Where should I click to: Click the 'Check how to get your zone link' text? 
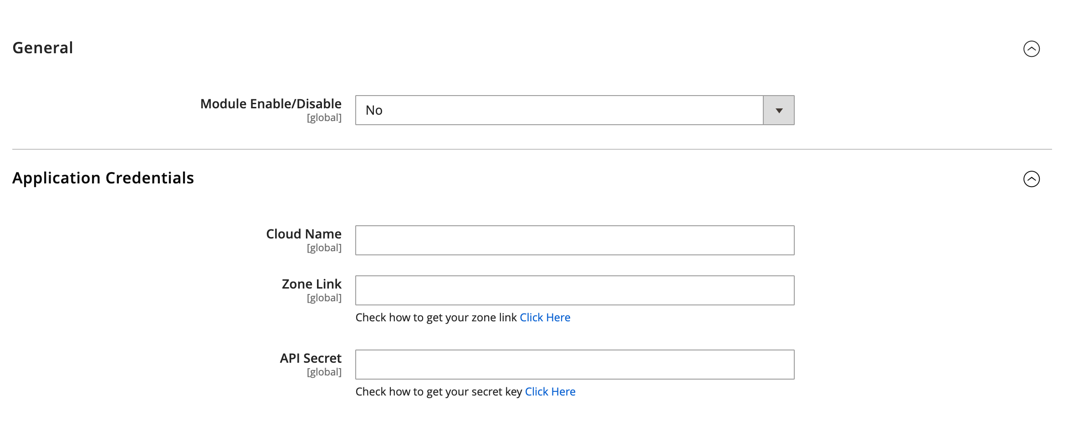[436, 317]
